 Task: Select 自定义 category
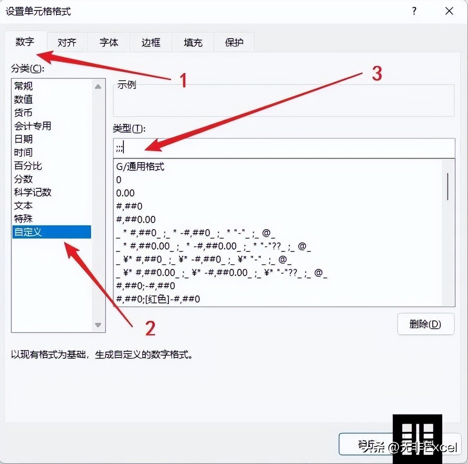click(x=51, y=232)
